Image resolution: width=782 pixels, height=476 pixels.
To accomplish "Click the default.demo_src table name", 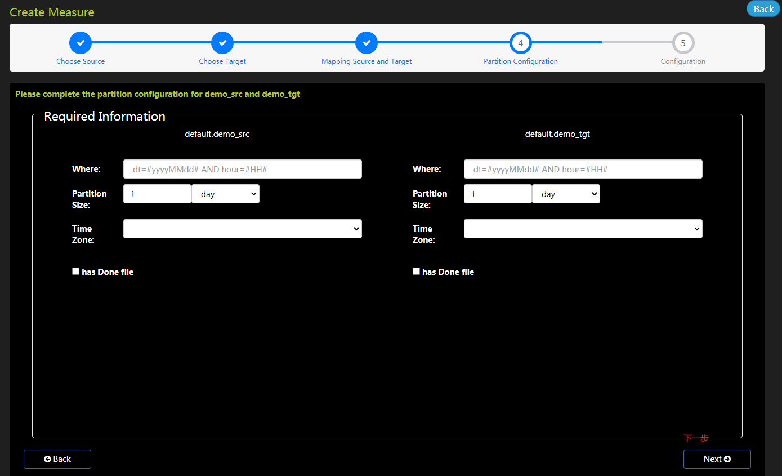I will tap(217, 134).
